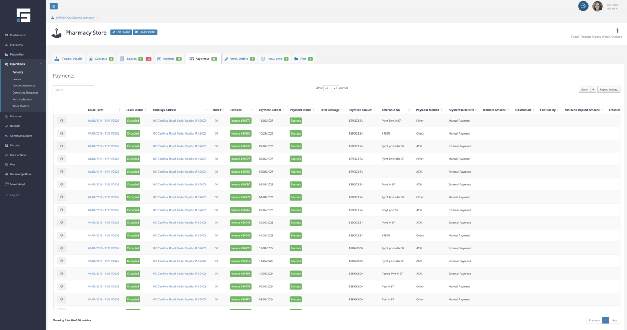Click the Payments search field
This screenshot has width=627, height=330.
(74, 90)
